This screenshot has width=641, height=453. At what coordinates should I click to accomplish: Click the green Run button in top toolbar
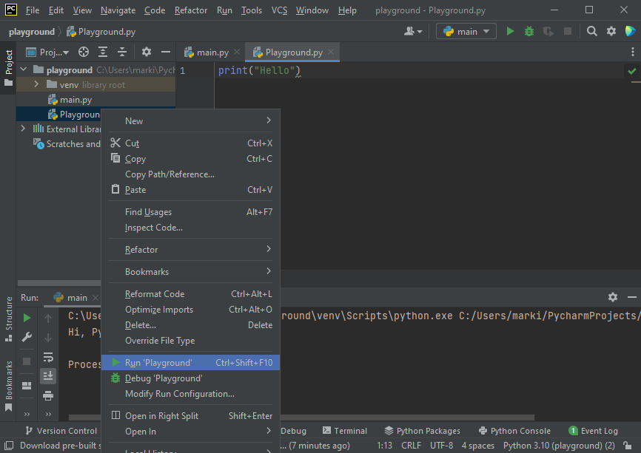pyautogui.click(x=510, y=31)
